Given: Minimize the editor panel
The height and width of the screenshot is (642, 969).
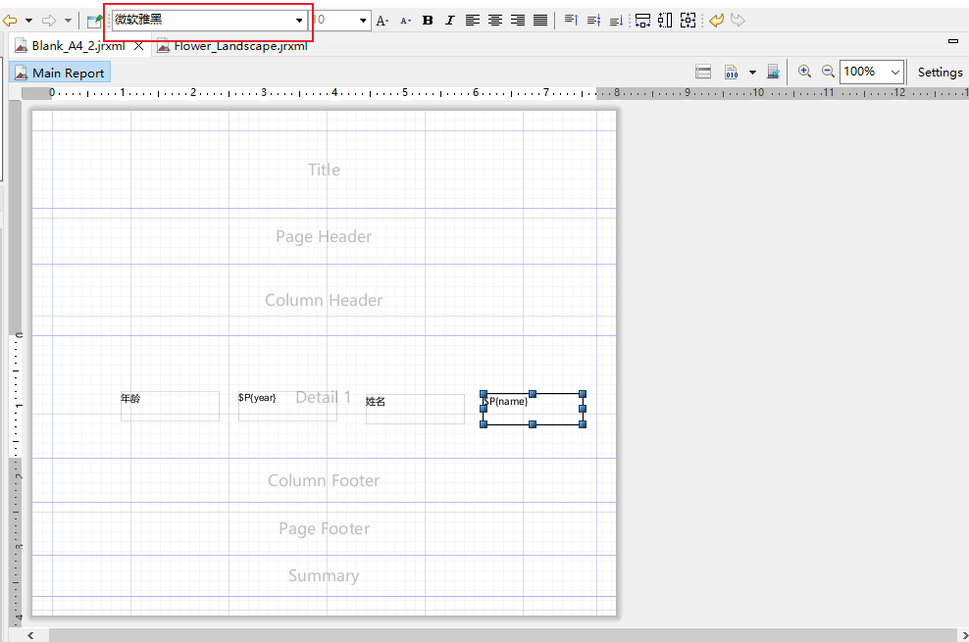Looking at the screenshot, I should (953, 41).
